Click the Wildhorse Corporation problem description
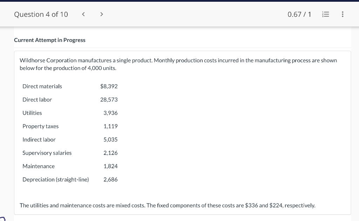The image size is (359, 221). (x=178, y=64)
